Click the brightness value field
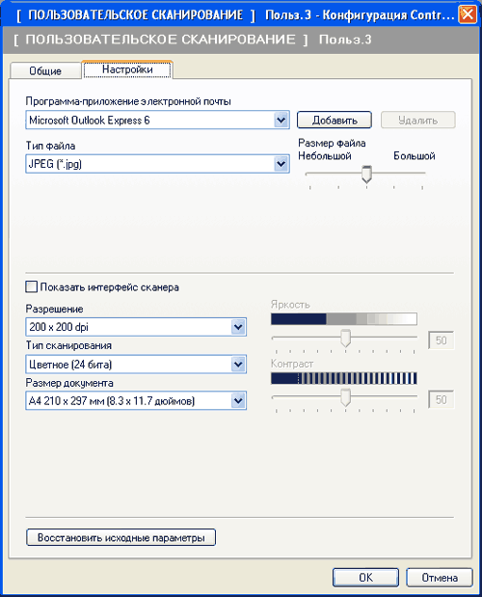 (441, 340)
